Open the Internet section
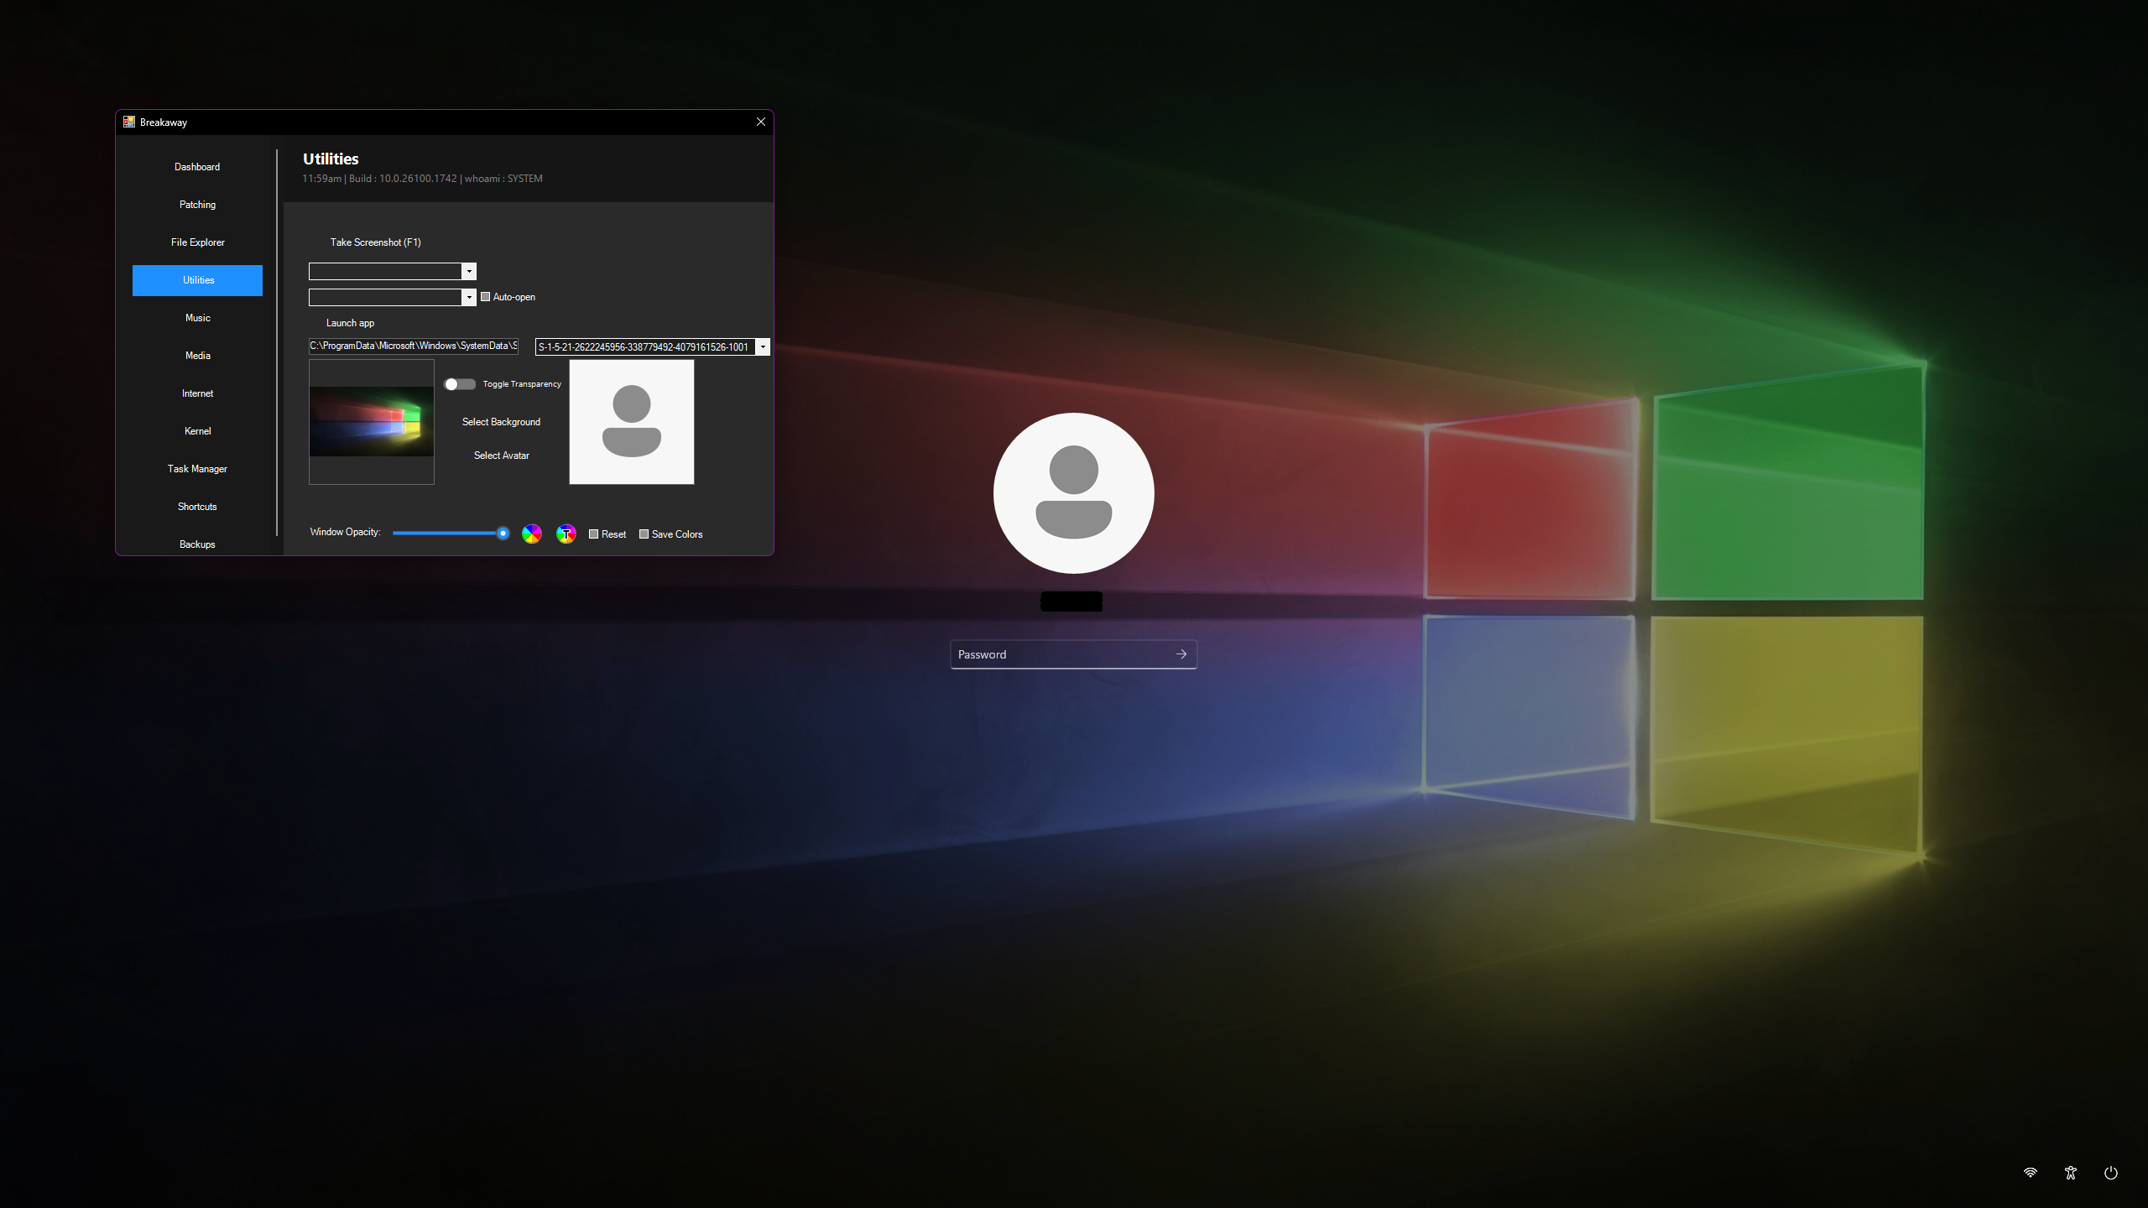This screenshot has height=1208, width=2148. [197, 393]
